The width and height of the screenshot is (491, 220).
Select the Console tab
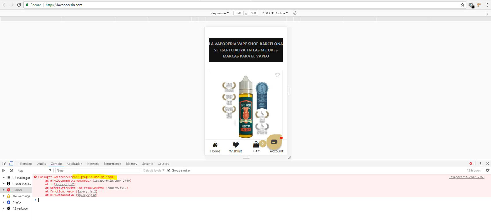[x=56, y=164]
